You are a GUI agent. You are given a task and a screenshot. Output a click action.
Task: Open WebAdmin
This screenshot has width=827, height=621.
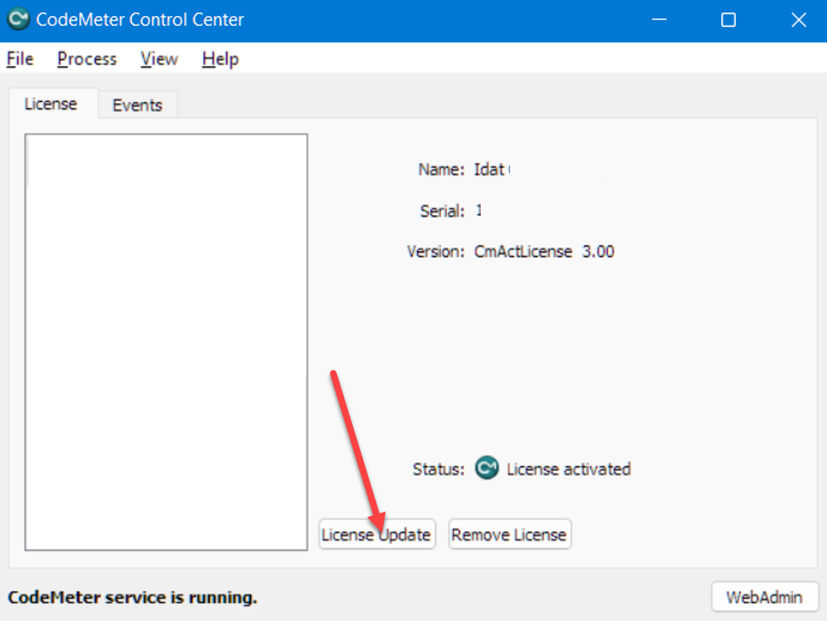(764, 597)
